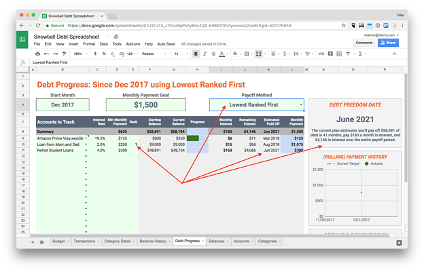Open the functions sigma menu
The image size is (424, 272).
click(360, 54)
